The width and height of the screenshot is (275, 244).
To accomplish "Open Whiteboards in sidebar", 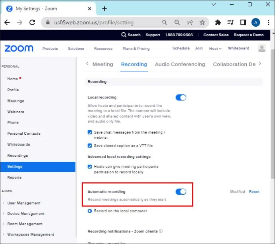I will pos(19,145).
